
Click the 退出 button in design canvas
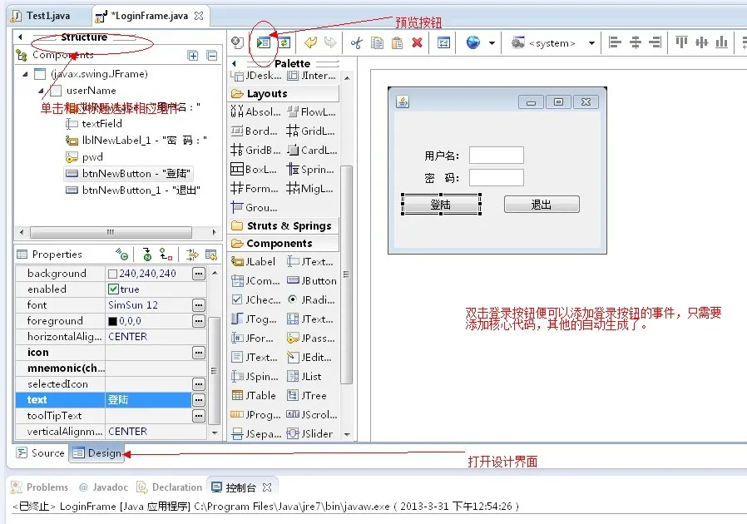click(542, 205)
